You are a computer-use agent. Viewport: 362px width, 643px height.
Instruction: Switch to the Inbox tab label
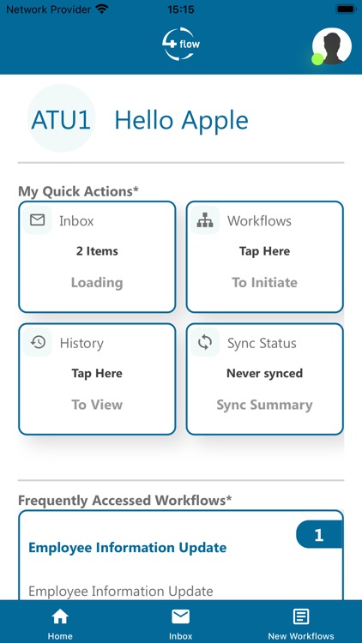click(181, 636)
